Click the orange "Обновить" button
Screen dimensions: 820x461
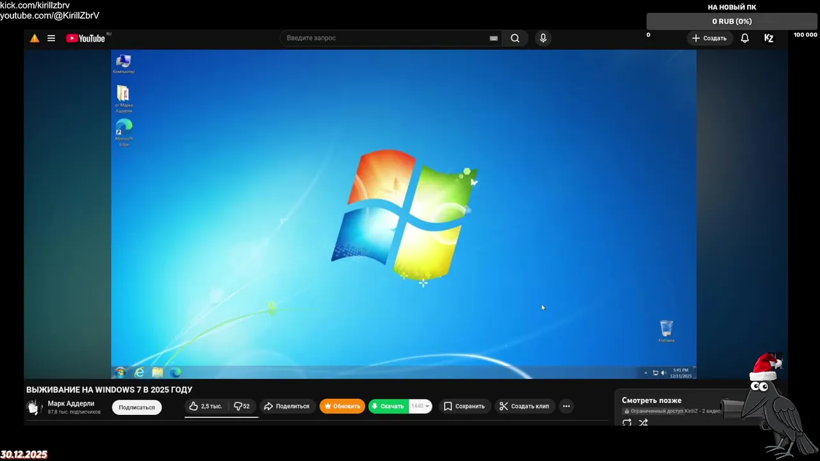(x=342, y=406)
